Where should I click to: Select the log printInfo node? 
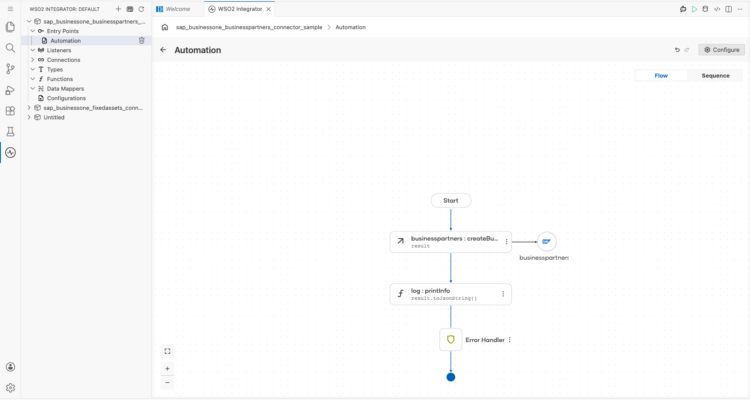tap(451, 294)
